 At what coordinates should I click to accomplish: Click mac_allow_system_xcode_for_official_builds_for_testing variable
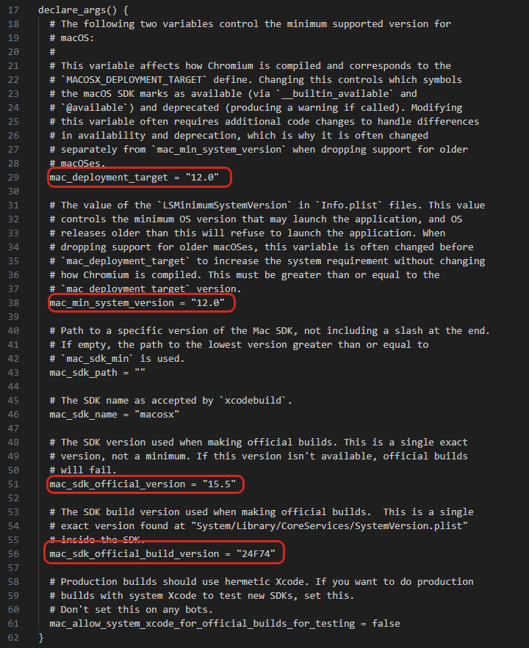click(x=202, y=624)
